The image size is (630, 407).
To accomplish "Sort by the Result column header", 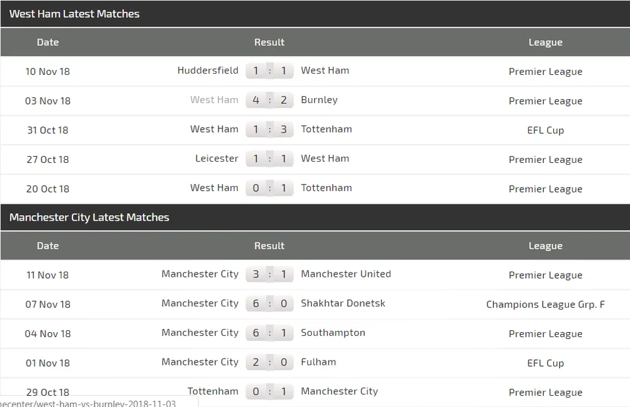I will coord(270,42).
